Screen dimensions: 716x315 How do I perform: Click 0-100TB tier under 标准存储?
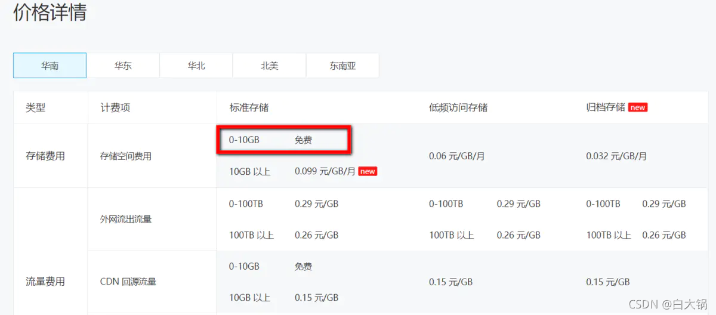click(x=246, y=203)
